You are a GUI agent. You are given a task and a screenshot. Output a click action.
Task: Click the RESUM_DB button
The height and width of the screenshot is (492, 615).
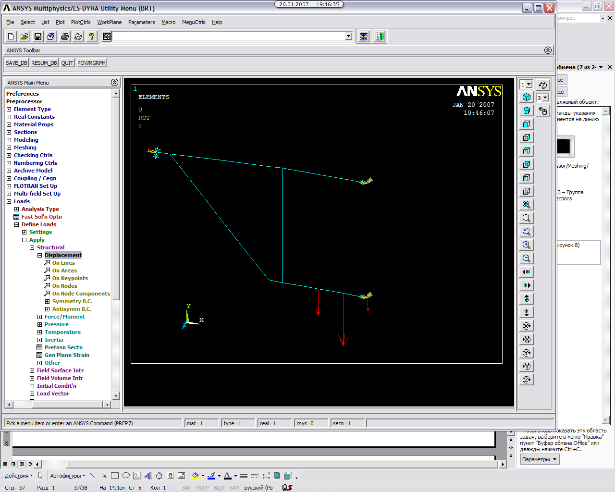[x=44, y=63]
